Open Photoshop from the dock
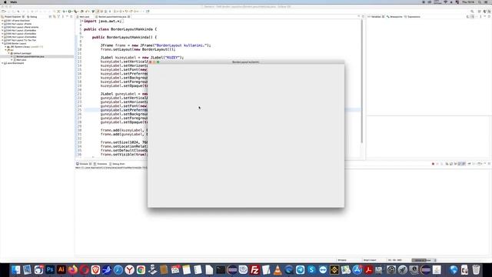The image size is (492, 277). (50, 270)
